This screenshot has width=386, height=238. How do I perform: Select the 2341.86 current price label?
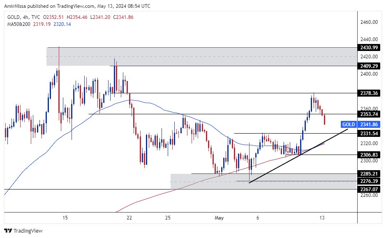[x=368, y=124]
